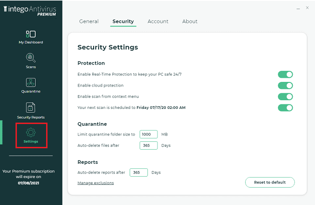
Task: Select the Settings gear icon
Action: 31,133
